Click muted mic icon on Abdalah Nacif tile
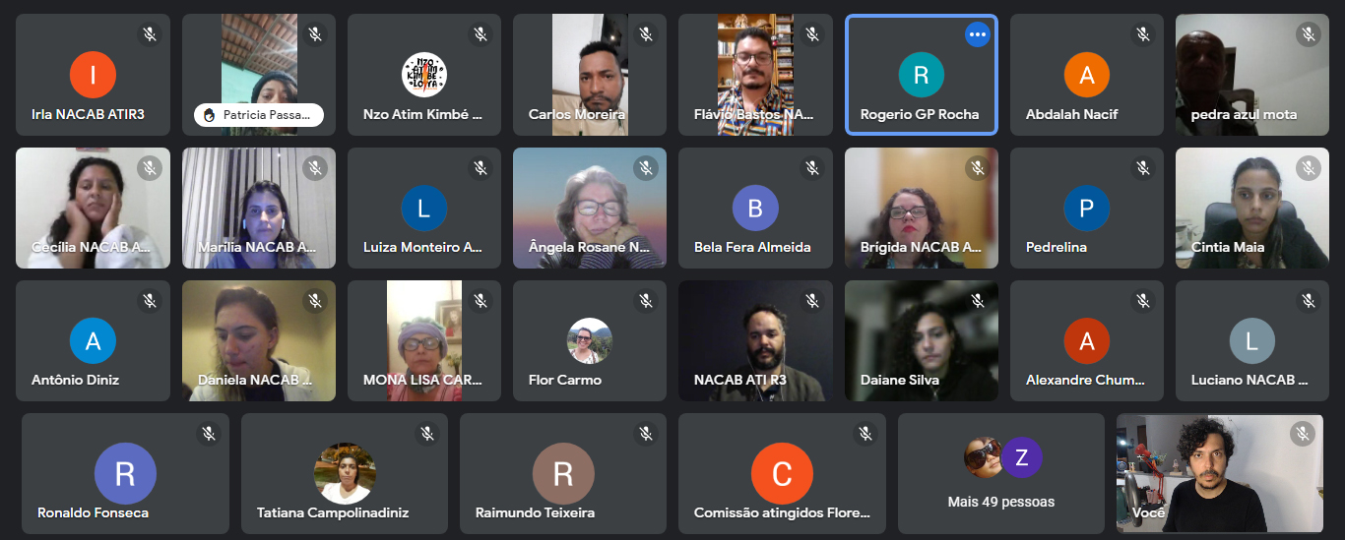 pos(1142,34)
